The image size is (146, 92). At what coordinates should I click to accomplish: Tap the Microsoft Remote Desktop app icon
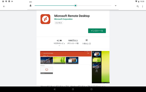point(45,19)
